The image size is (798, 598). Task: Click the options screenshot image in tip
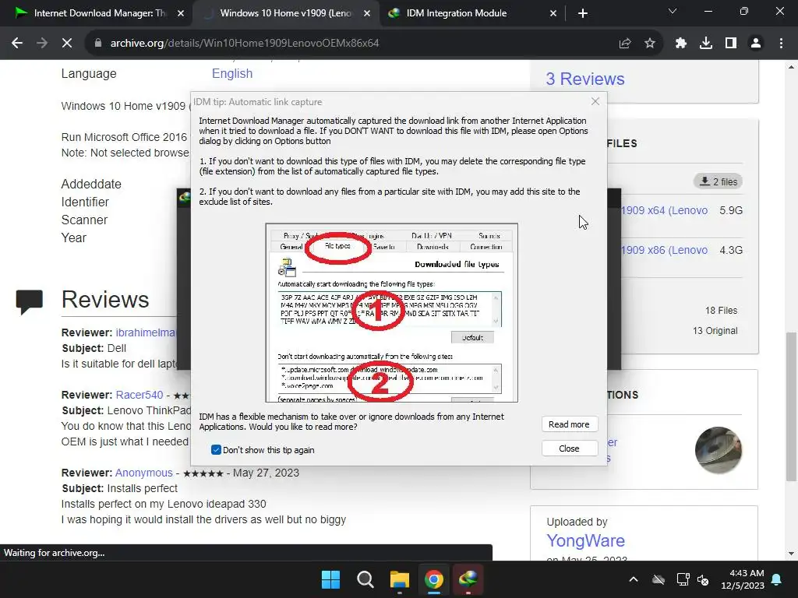391,313
